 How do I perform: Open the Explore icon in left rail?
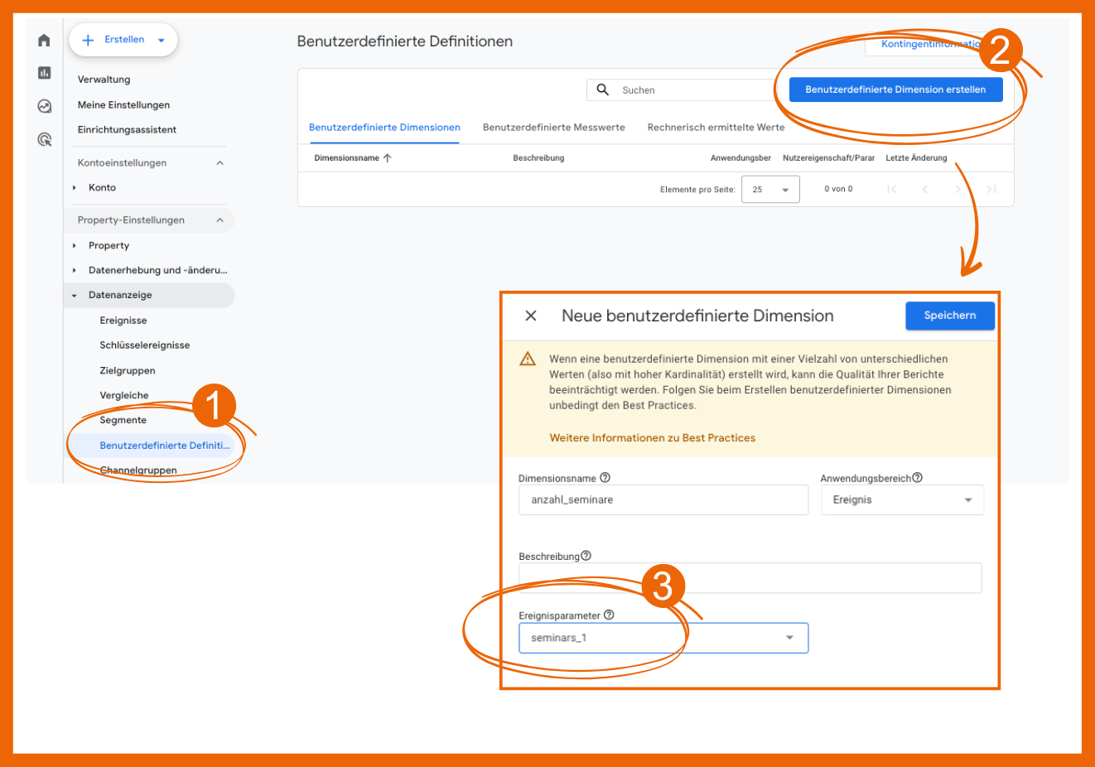click(44, 106)
